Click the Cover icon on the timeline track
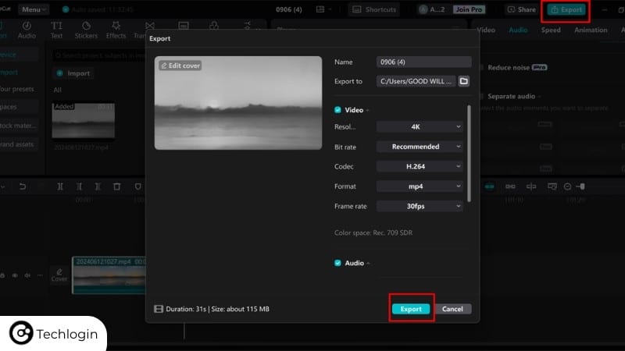The height and width of the screenshot is (351, 625). click(x=59, y=275)
